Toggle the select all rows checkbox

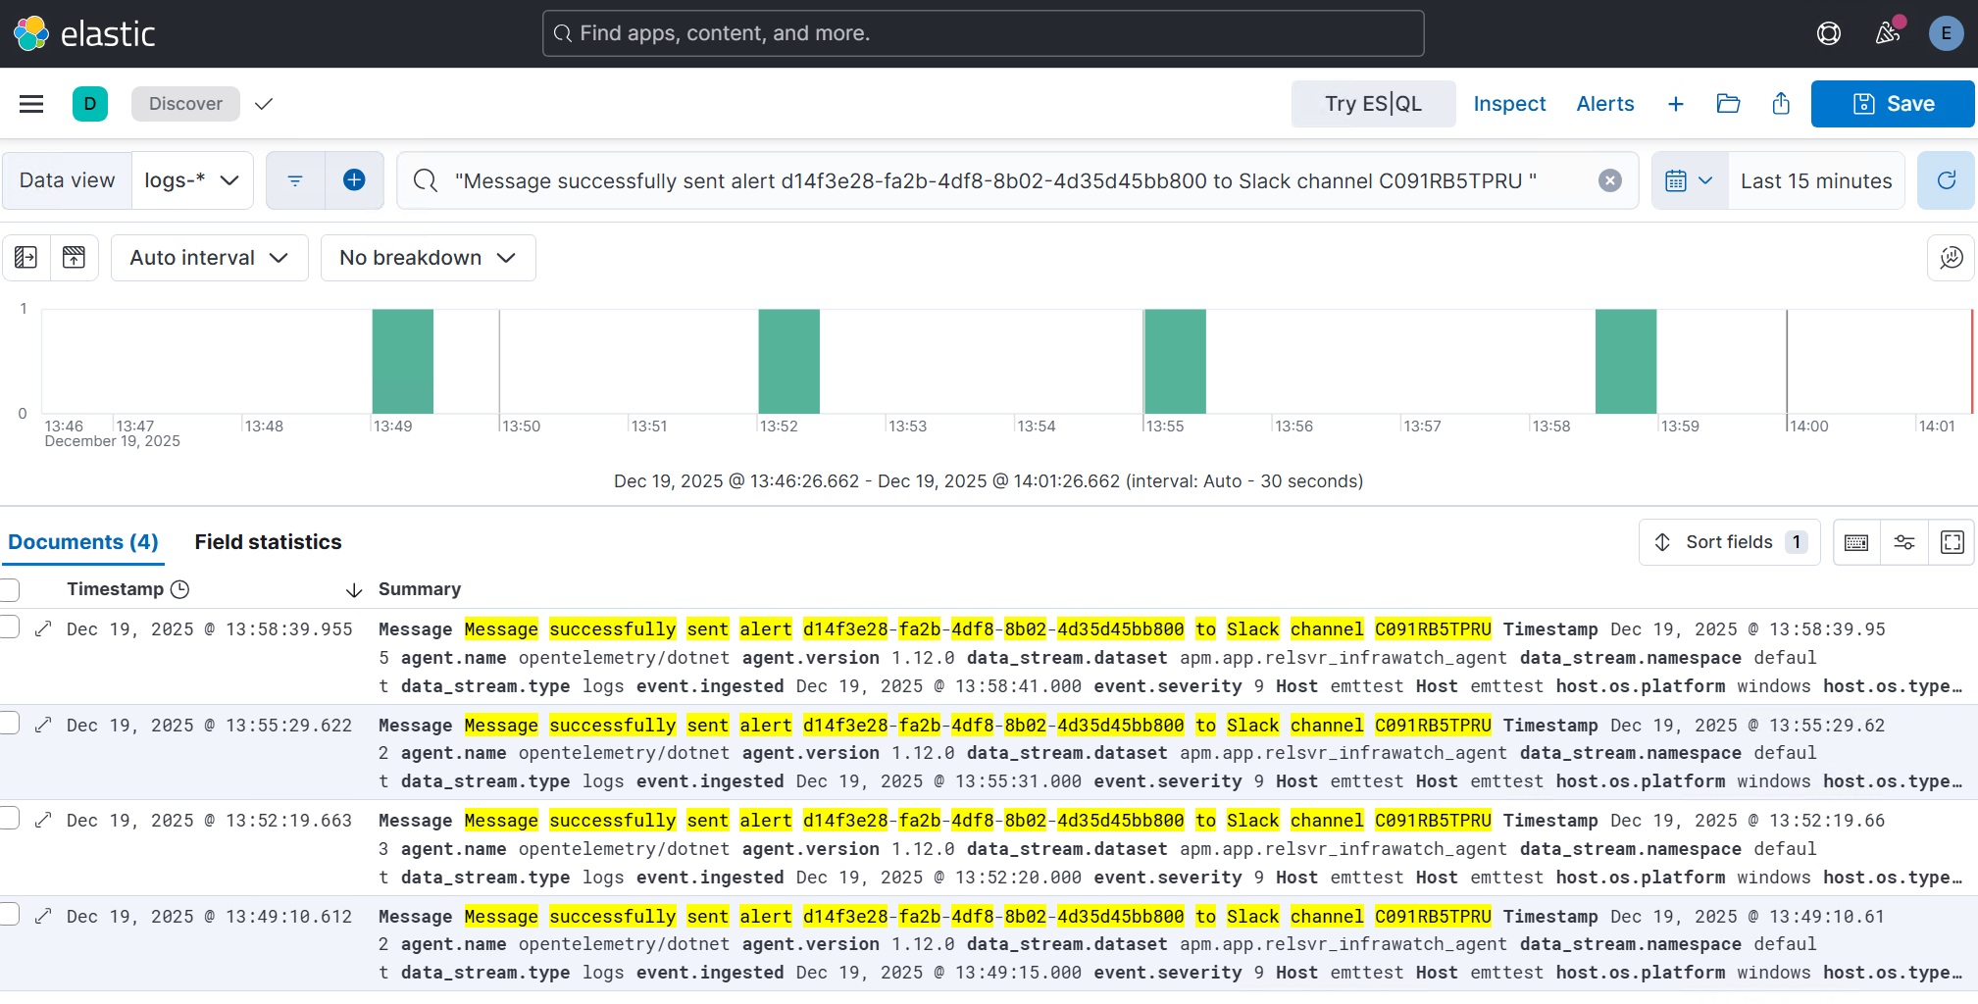(x=10, y=589)
